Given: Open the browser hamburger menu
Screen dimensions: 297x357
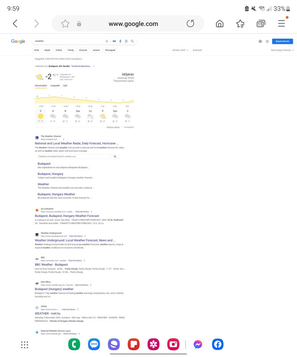Looking at the screenshot, I should point(281,24).
